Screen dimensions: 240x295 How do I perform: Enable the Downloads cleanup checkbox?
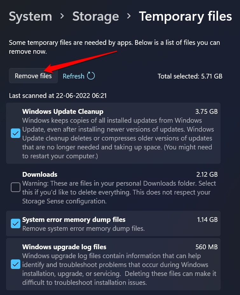(15, 187)
